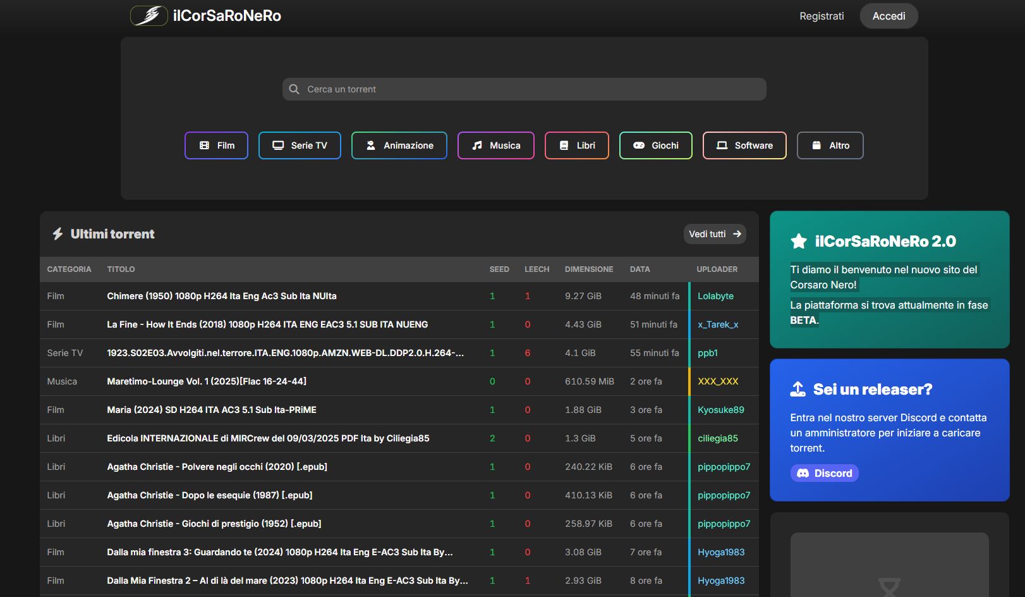The width and height of the screenshot is (1025, 597).
Task: Open the Edicola INTERNAZIONALE di MIRCrew torrent
Action: pos(268,438)
